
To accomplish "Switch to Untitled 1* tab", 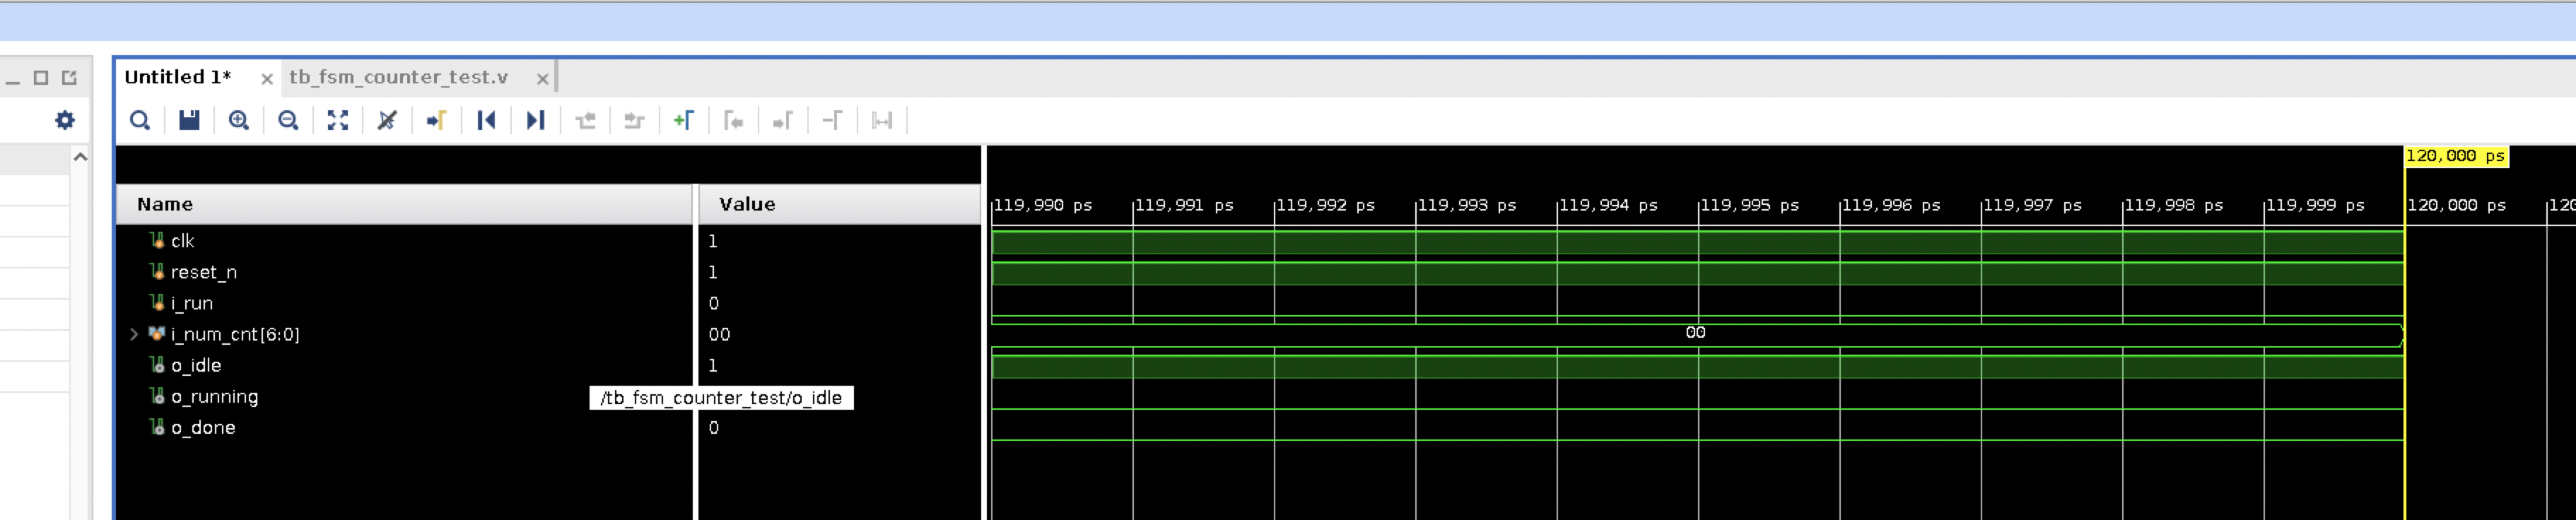I will tap(178, 77).
